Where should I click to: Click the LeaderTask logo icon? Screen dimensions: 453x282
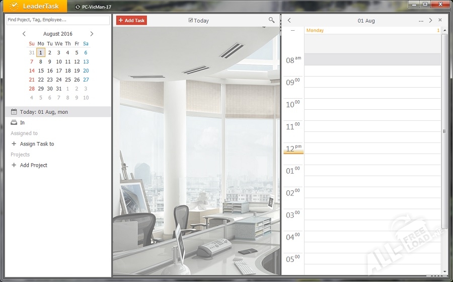(14, 7)
